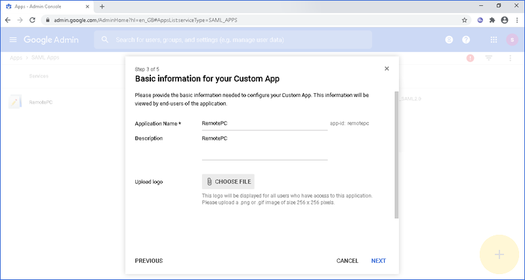525x280 pixels.
Task: Open a new browser tab
Action: click(102, 6)
